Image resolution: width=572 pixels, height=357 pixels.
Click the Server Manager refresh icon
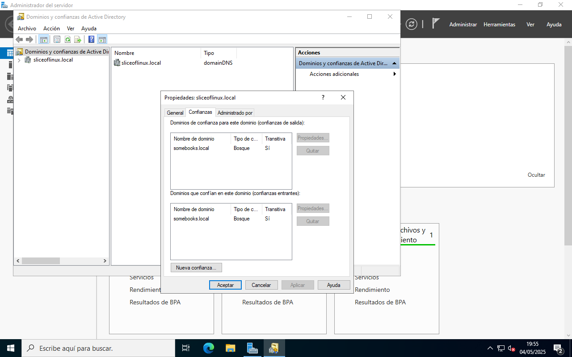point(411,24)
